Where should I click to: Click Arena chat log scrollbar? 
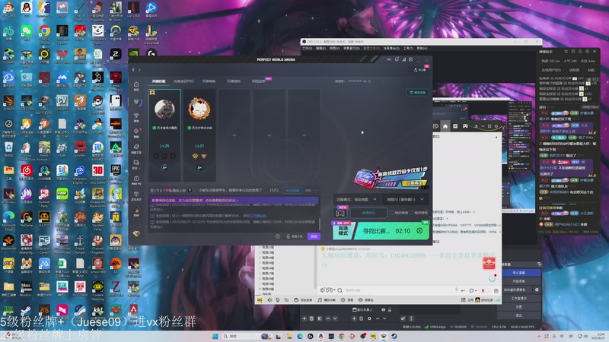tap(320, 223)
